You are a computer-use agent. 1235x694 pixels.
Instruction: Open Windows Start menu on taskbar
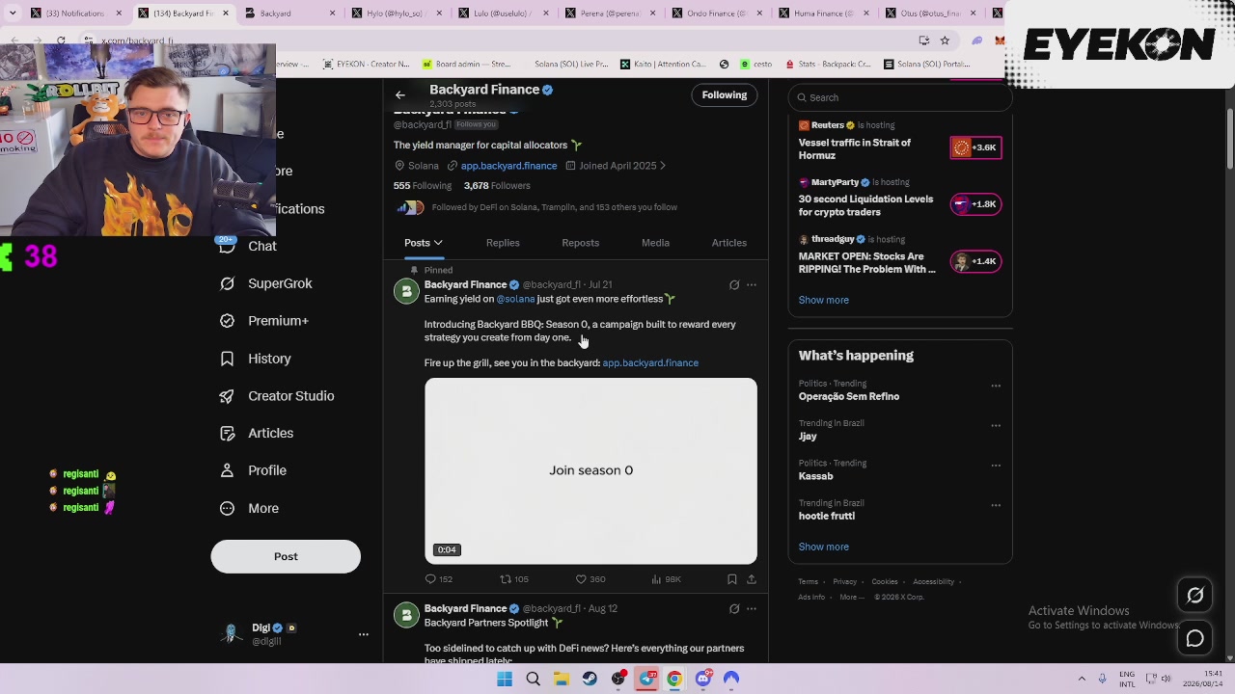coord(505,679)
